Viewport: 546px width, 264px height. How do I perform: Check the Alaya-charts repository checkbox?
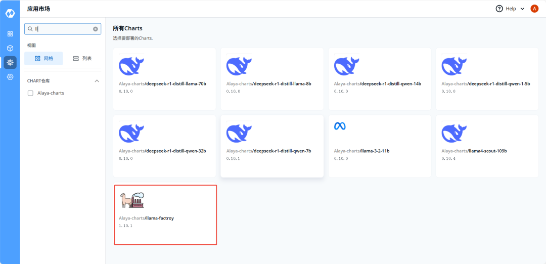coord(30,93)
